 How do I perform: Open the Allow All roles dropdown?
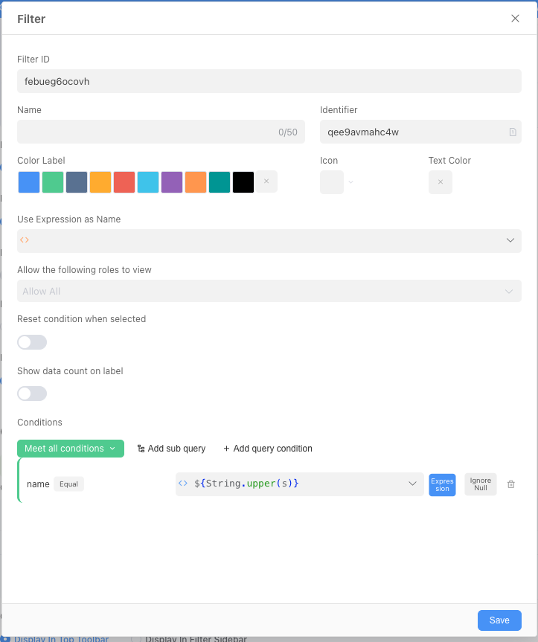(x=509, y=291)
